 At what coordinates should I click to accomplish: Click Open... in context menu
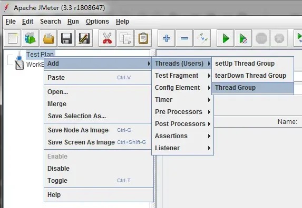[x=98, y=92]
